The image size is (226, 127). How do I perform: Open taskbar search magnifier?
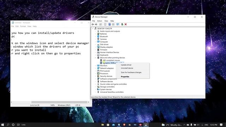click(x=8, y=125)
